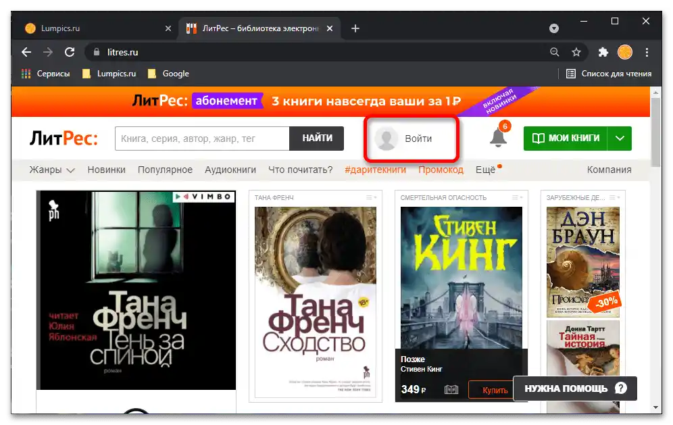The width and height of the screenshot is (673, 425).
Task: Open the notifications bell with 6 badge
Action: tap(499, 137)
